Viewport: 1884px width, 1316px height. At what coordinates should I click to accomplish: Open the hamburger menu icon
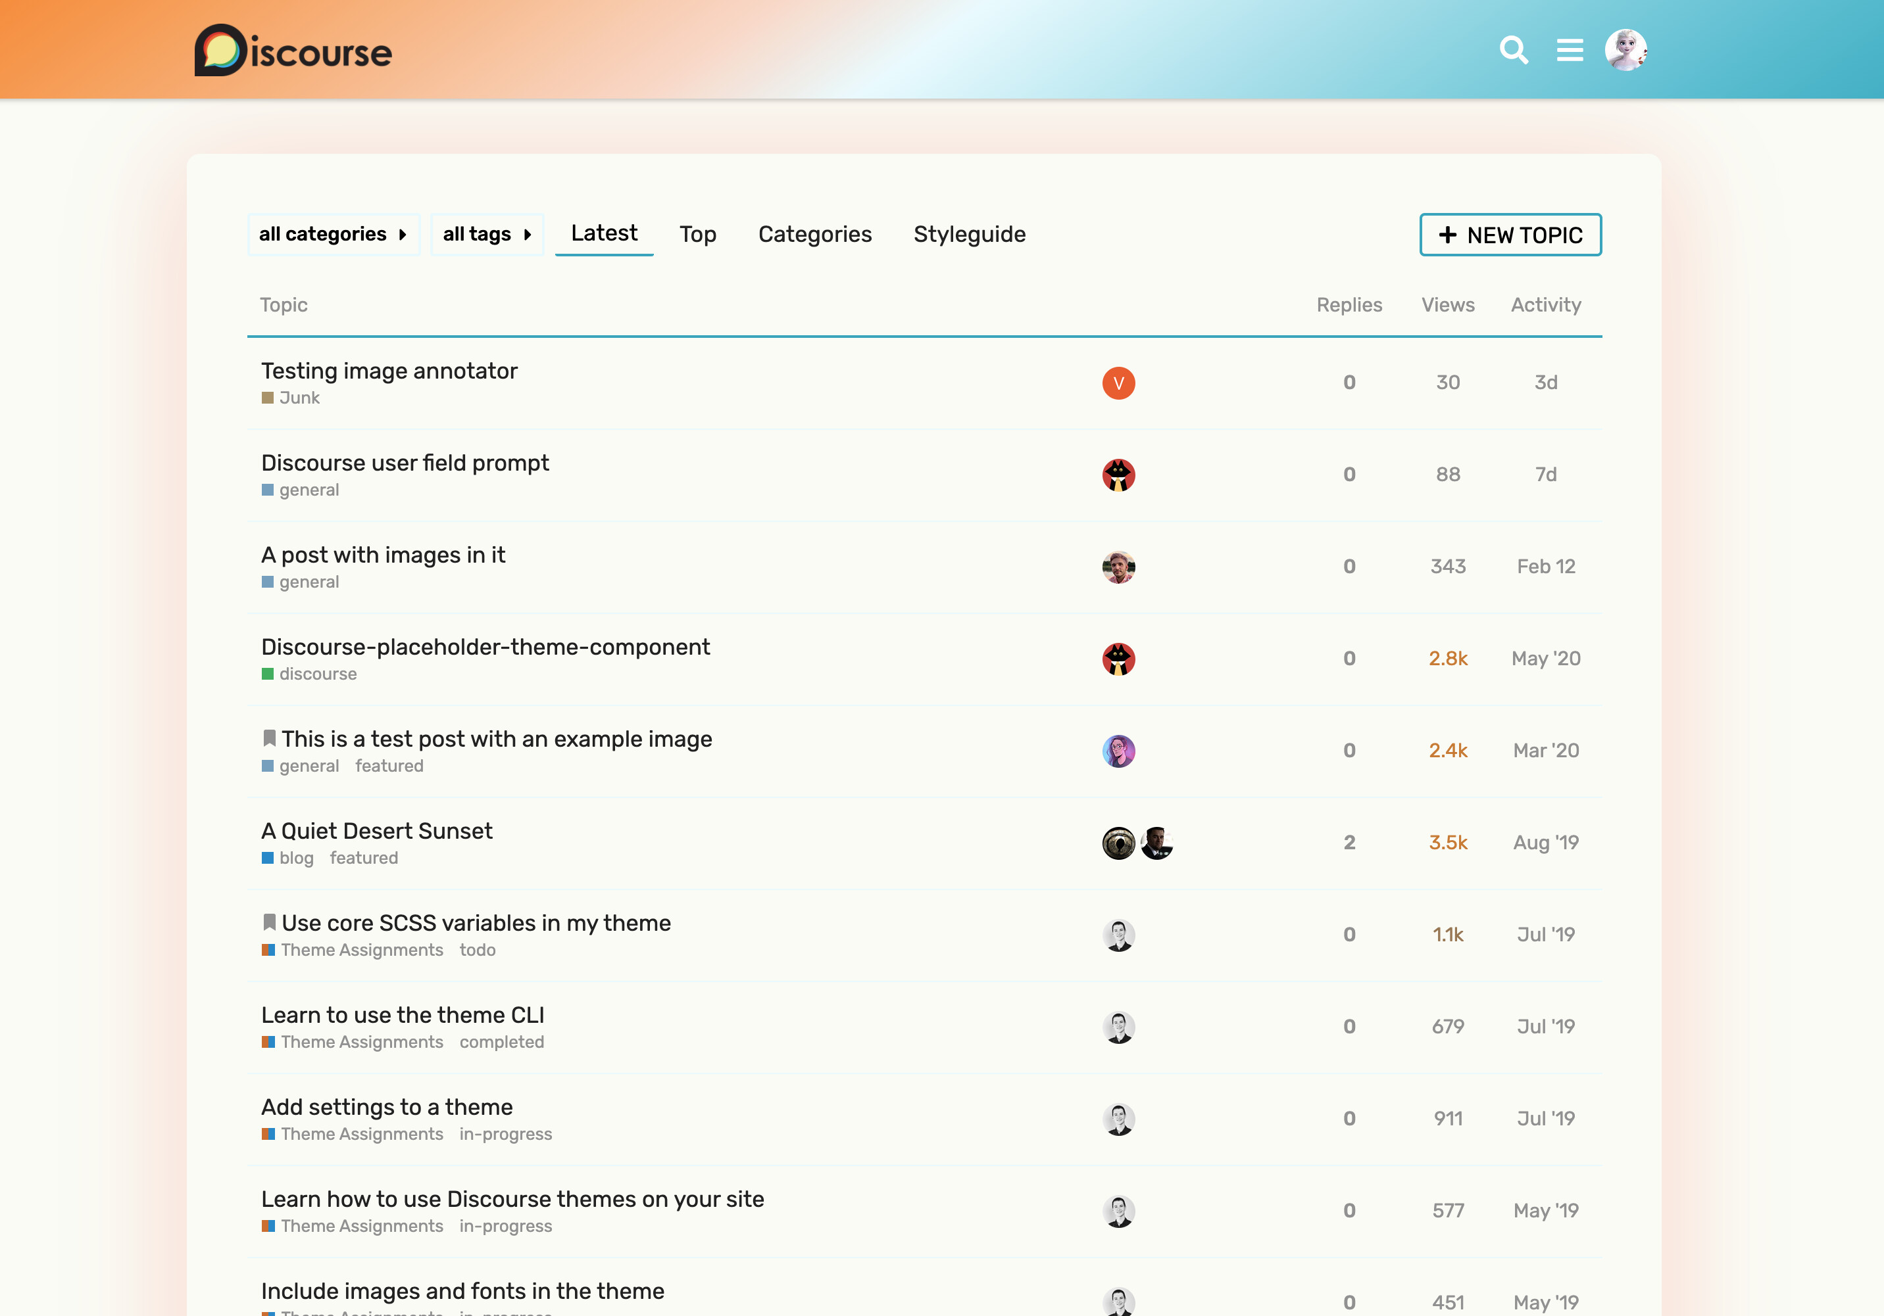tap(1569, 50)
